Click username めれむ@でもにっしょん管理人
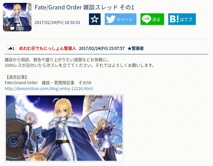 pos(47,48)
